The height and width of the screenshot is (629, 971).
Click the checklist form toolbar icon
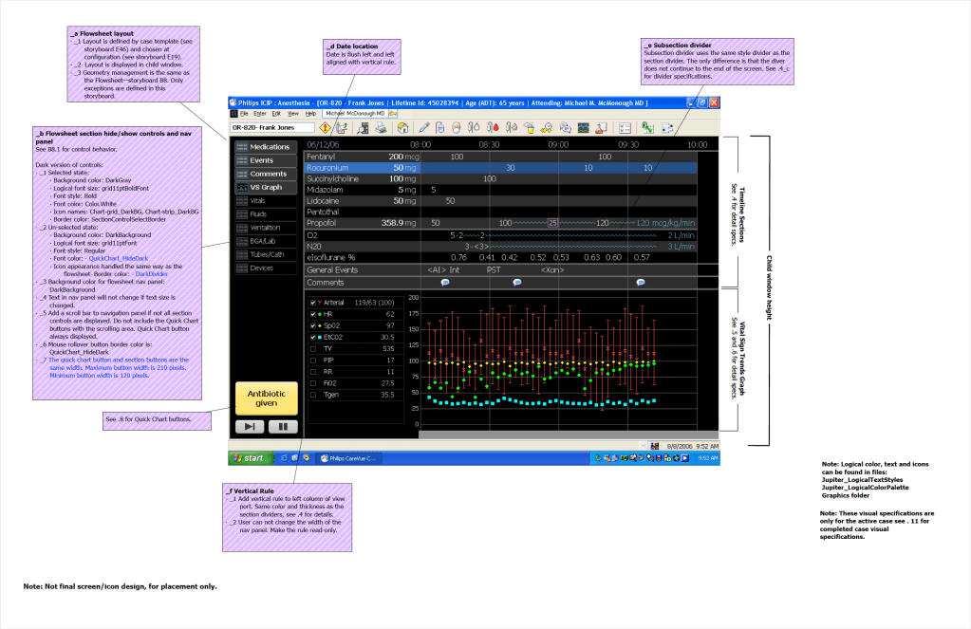tap(625, 127)
